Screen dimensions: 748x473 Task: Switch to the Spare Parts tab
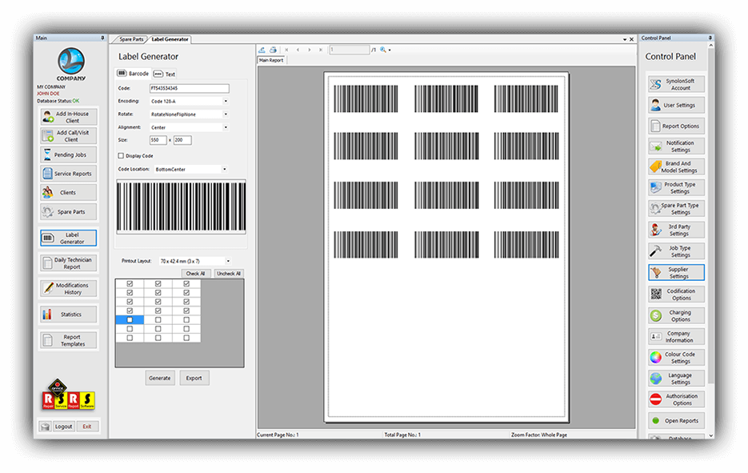(131, 39)
